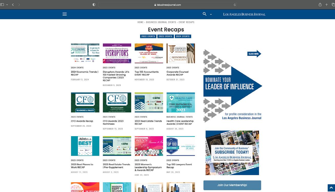Click the scroll-to-top arrow button
This screenshot has height=192, width=335.
pyautogui.click(x=331, y=188)
